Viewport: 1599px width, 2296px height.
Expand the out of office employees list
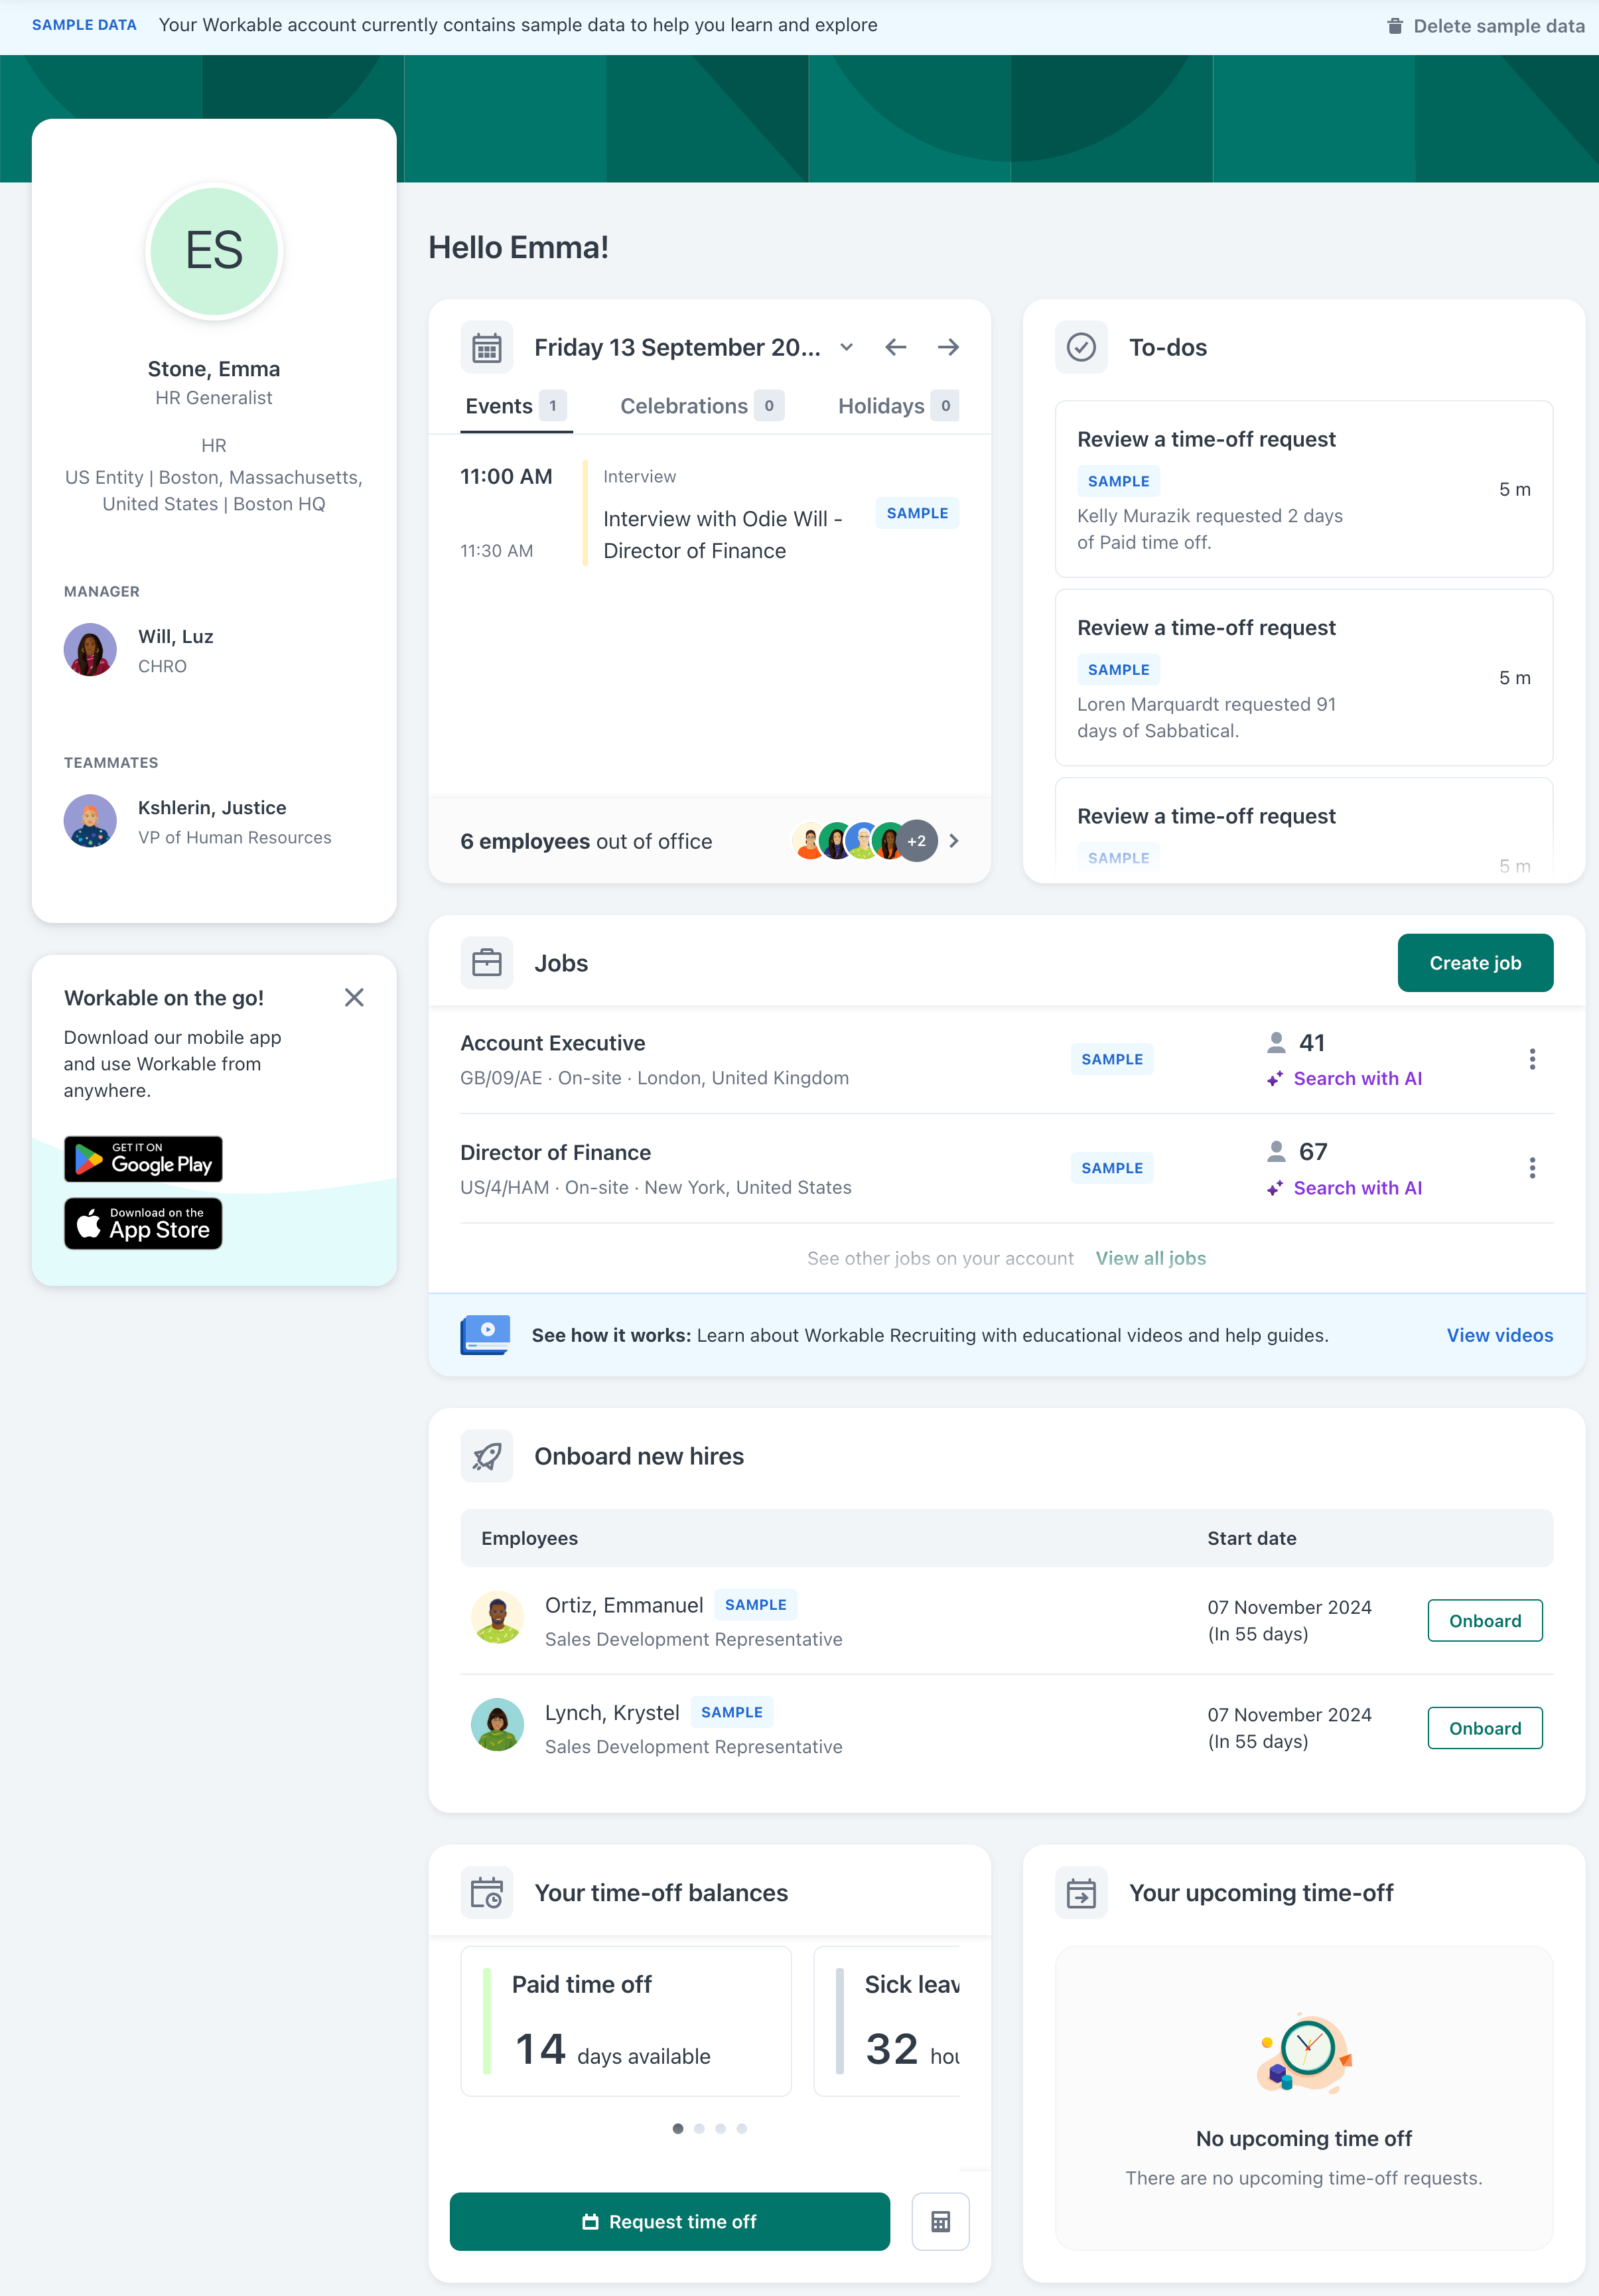954,841
